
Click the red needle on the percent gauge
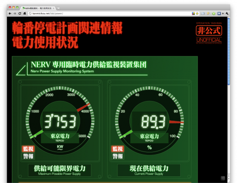[176, 122]
